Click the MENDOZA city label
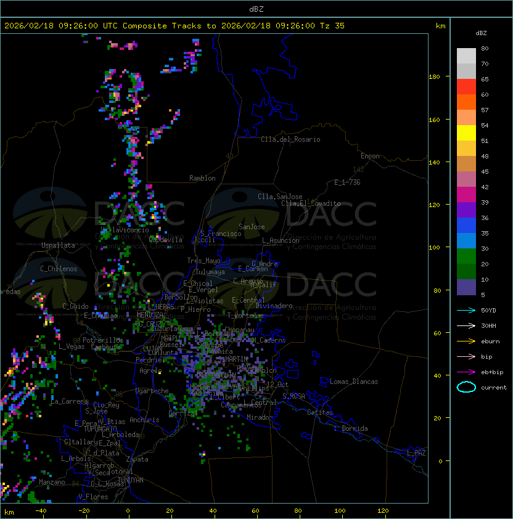This screenshot has height=519, width=513. pos(150,314)
